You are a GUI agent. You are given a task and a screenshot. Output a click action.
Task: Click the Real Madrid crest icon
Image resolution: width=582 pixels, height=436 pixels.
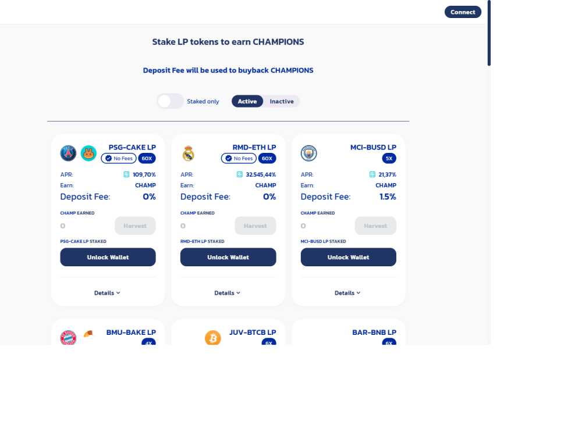pyautogui.click(x=189, y=153)
